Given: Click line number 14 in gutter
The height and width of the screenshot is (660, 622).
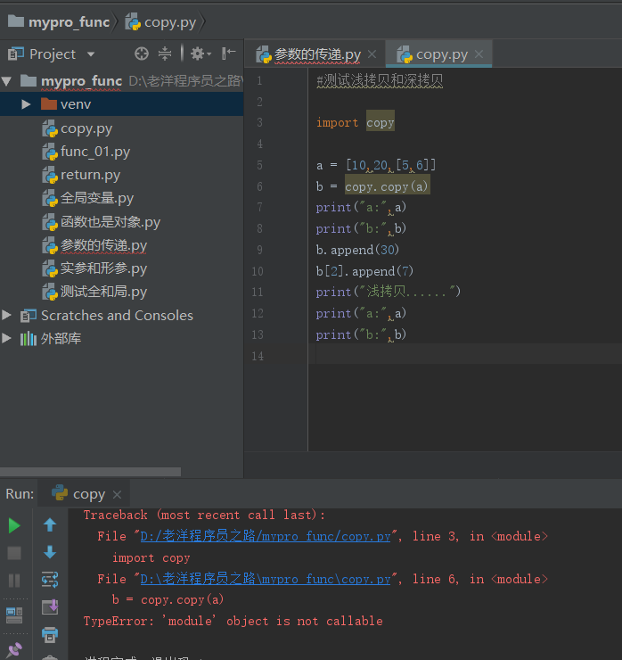Looking at the screenshot, I should tap(258, 356).
